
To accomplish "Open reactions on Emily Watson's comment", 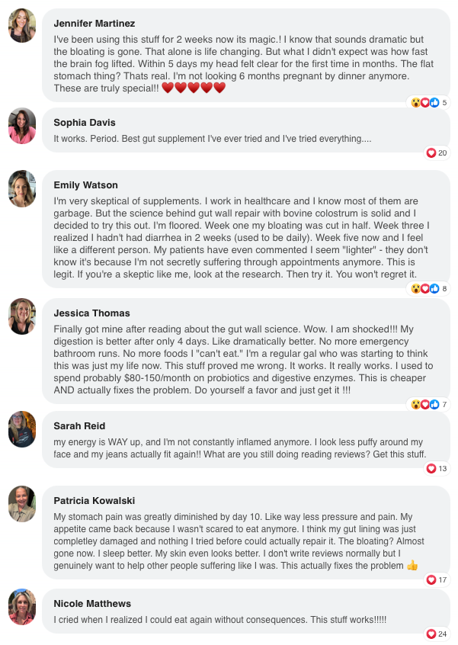I will pyautogui.click(x=425, y=288).
